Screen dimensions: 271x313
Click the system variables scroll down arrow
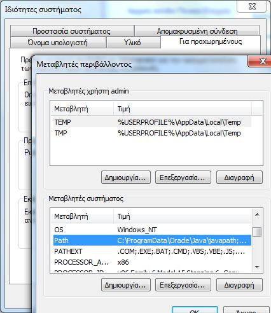pos(257,267)
